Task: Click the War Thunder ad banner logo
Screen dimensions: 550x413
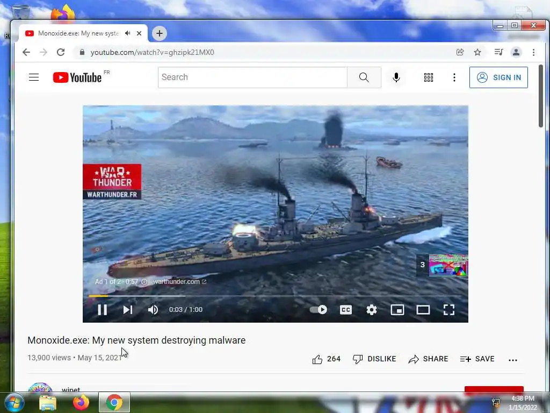Action: tap(112, 182)
